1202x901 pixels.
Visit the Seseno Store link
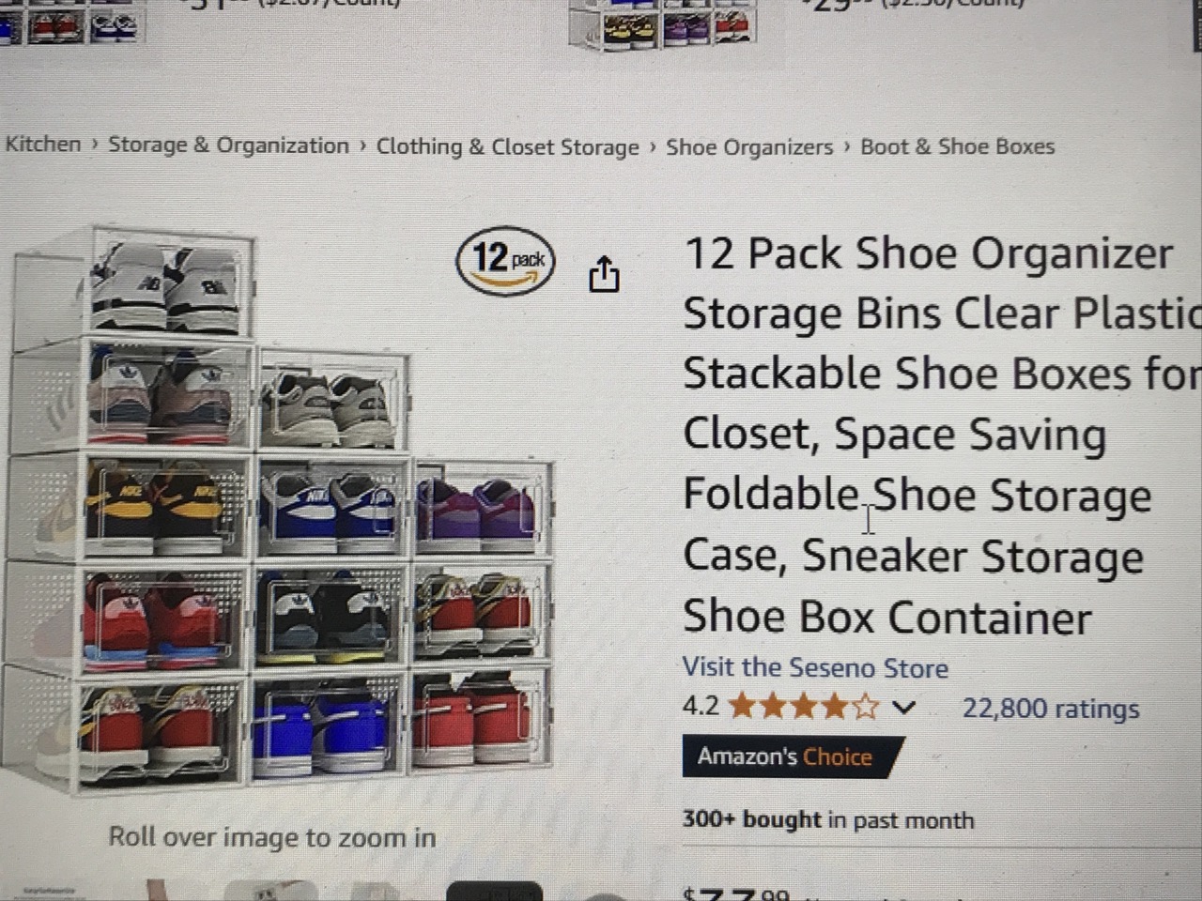pyautogui.click(x=815, y=667)
